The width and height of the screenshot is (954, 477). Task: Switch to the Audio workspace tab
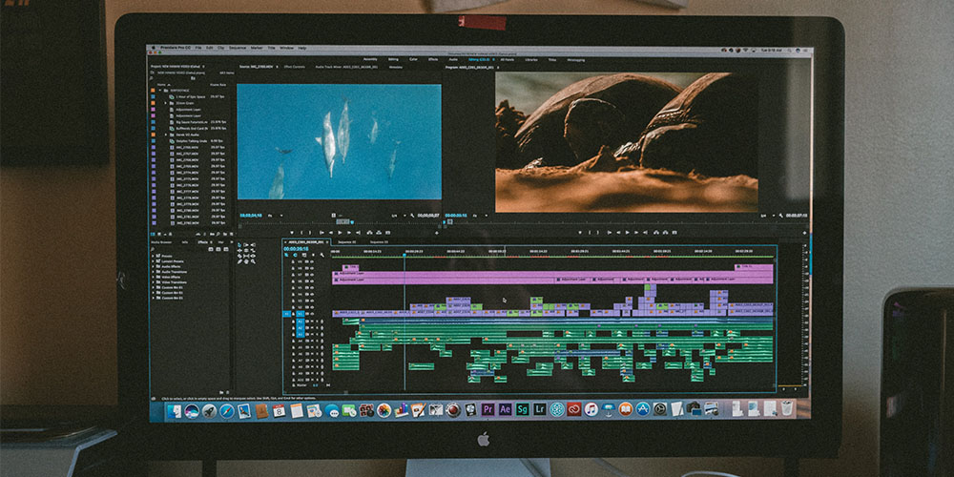(453, 59)
